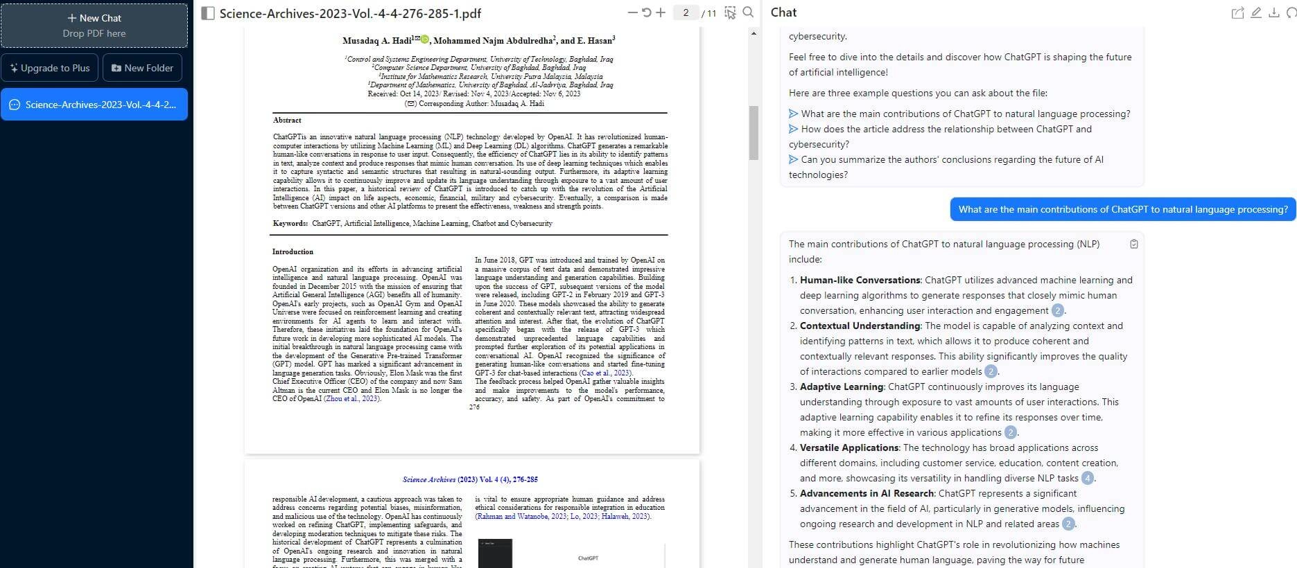The width and height of the screenshot is (1297, 568).
Task: Open search in PDF magnifier icon
Action: [749, 12]
